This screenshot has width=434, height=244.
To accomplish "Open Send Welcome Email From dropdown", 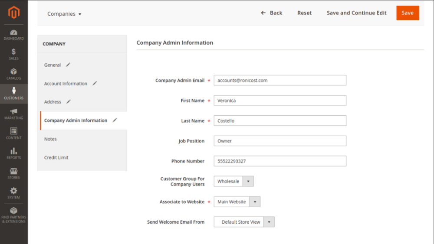I will [x=244, y=222].
